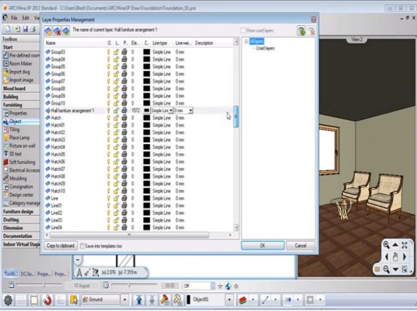Click the lock icon for Hatch01 layer
Viewport: 417px width, 311px height.
(117, 125)
